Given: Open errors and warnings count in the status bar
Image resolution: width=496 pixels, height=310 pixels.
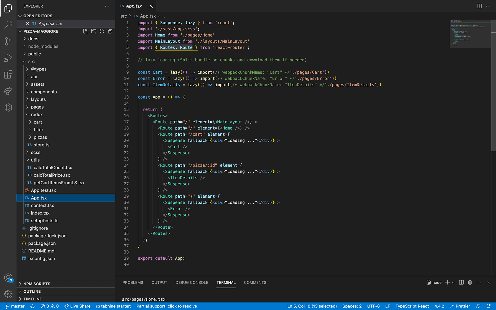Looking at the screenshot, I should coord(50,306).
